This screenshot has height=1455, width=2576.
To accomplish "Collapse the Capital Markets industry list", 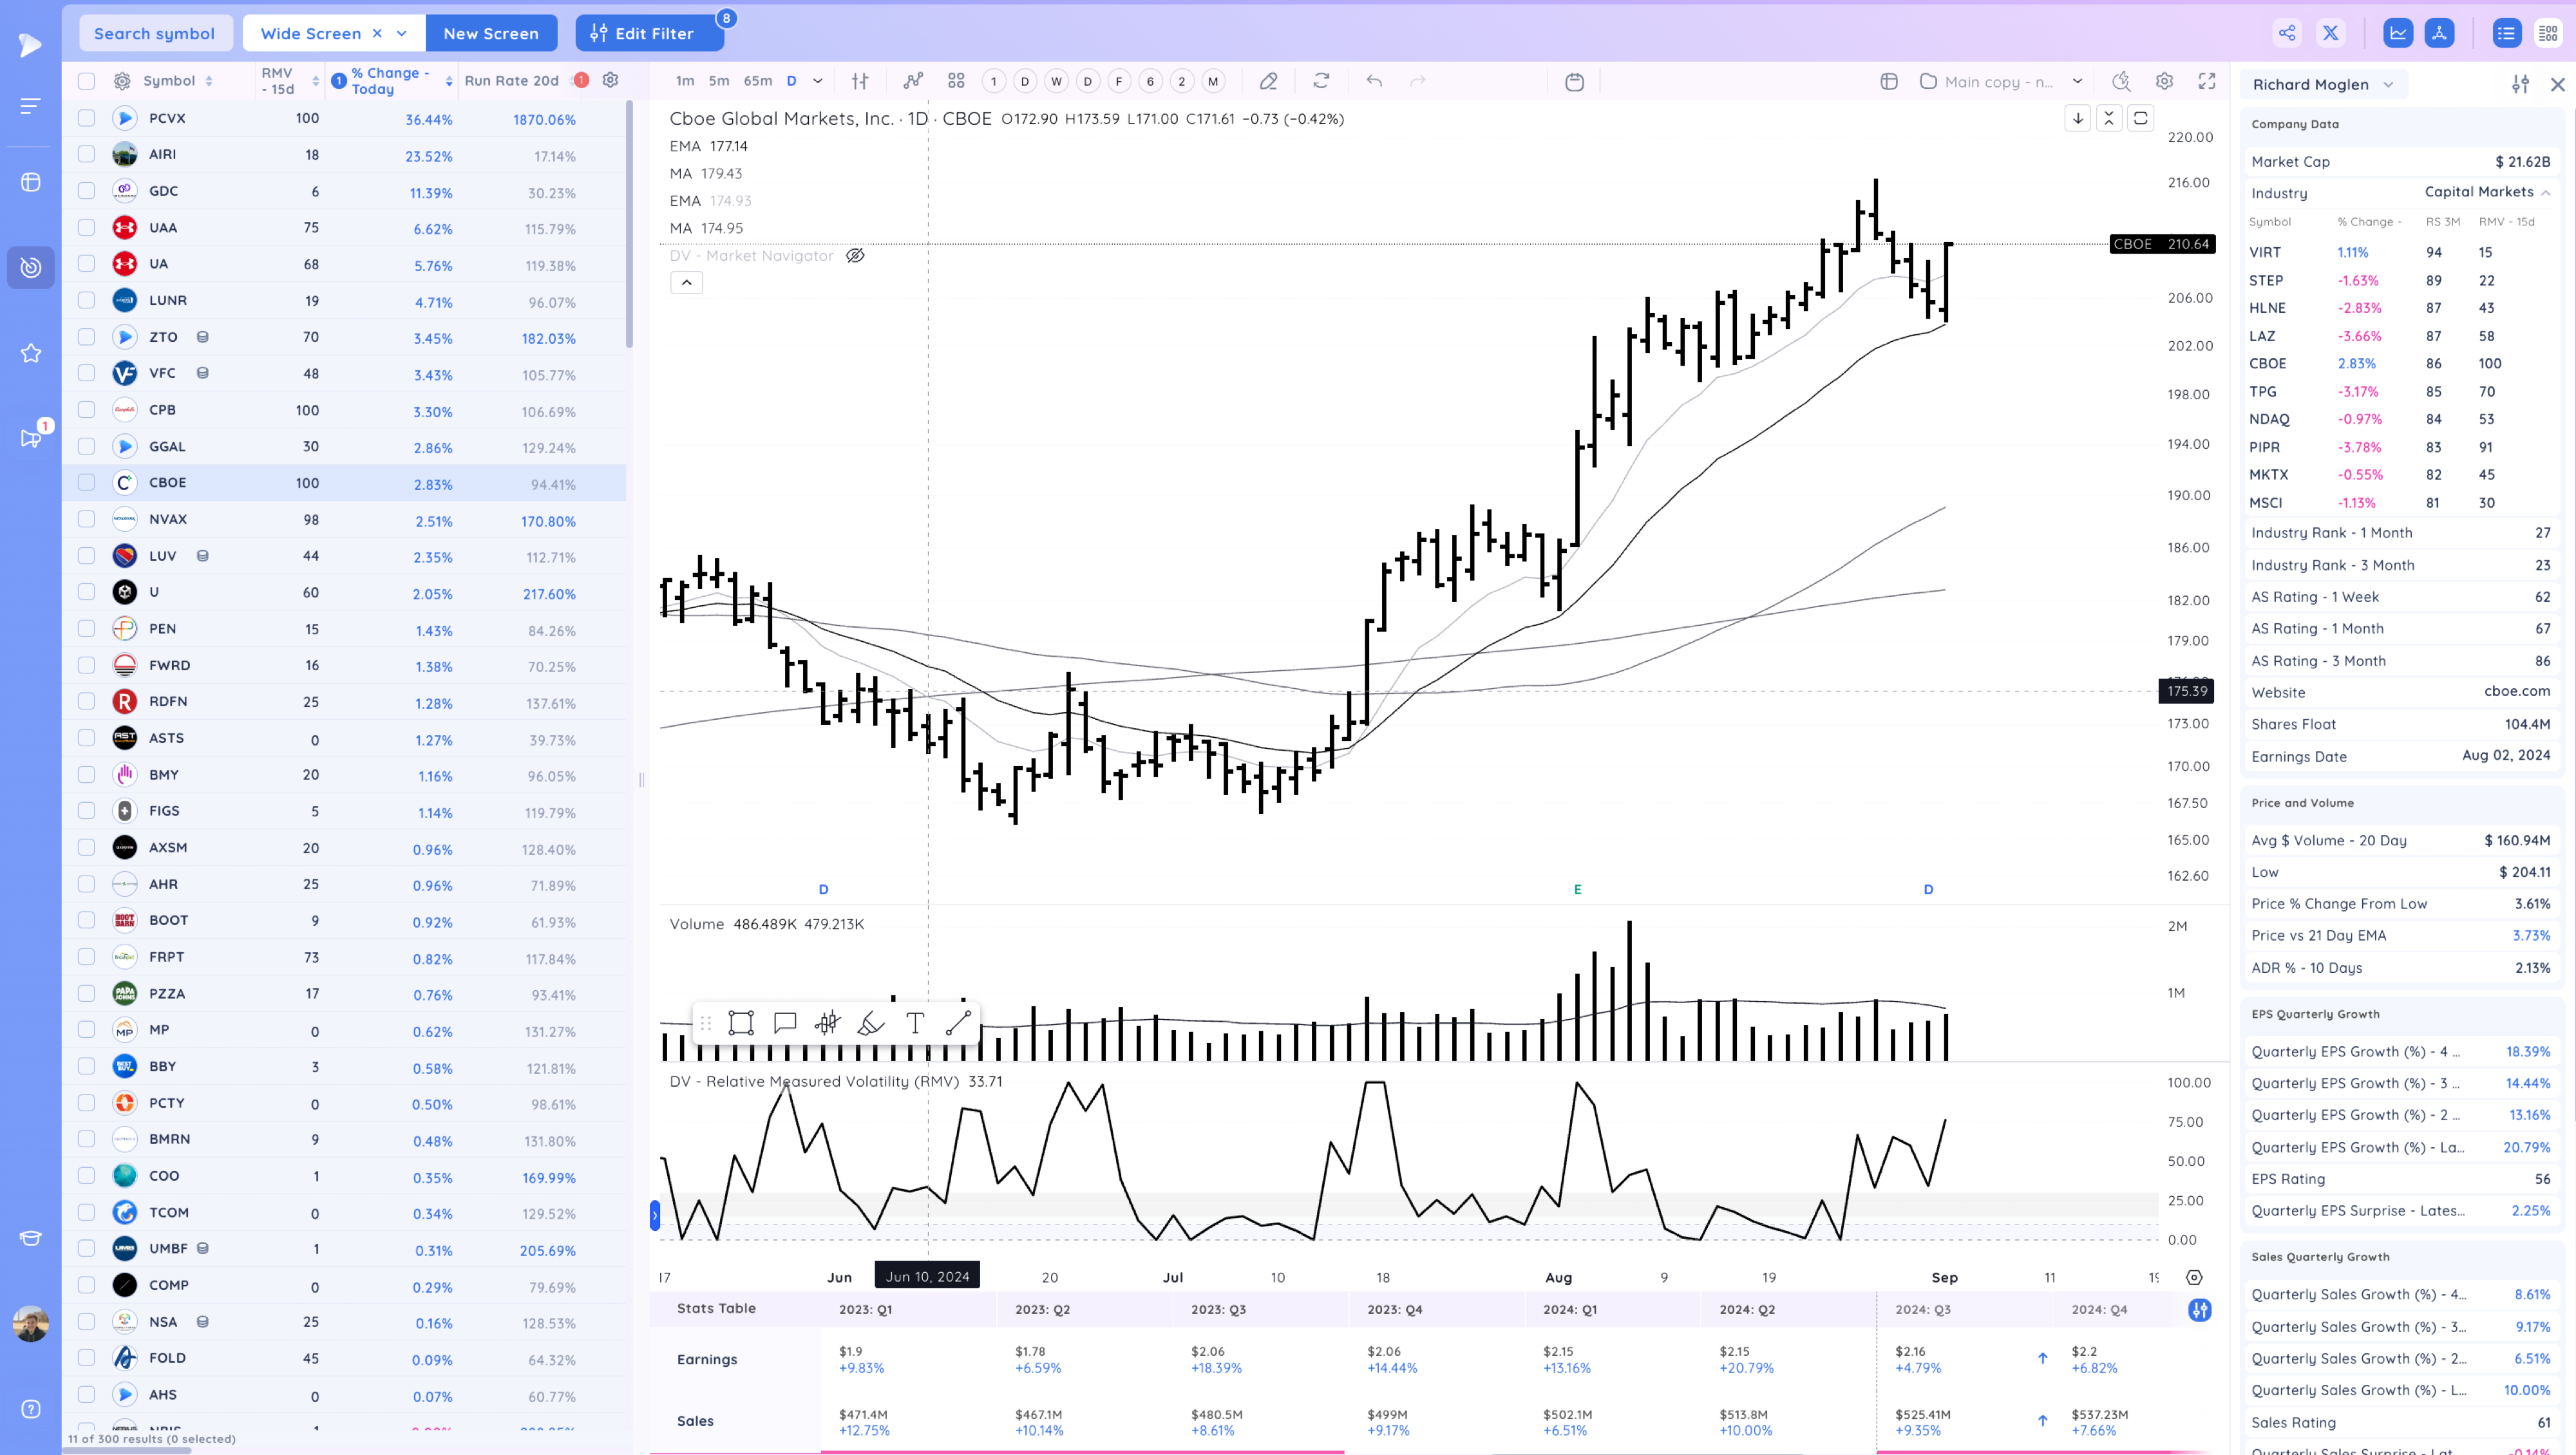I will click(x=2545, y=192).
